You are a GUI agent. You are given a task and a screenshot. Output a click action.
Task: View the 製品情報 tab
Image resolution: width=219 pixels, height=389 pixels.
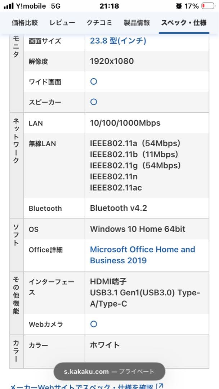coord(138,22)
